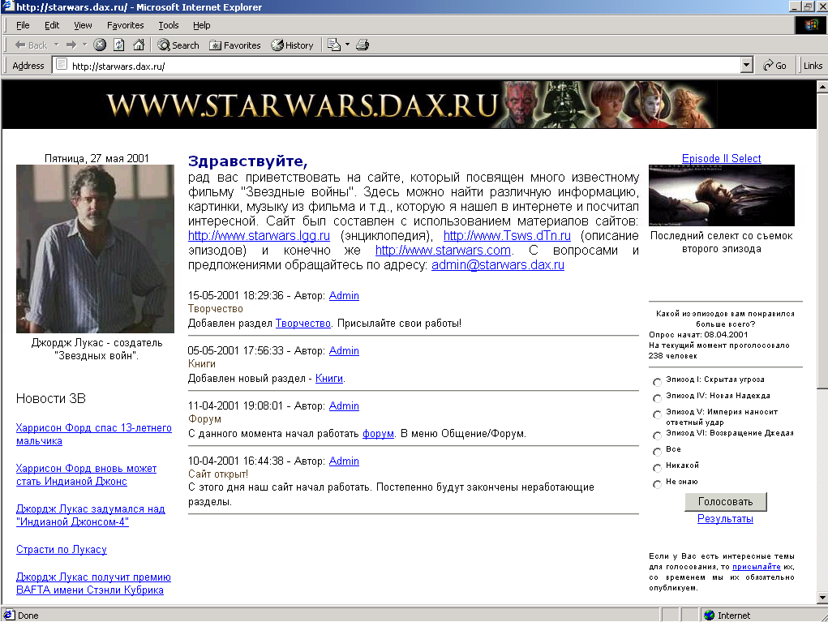Open Джордж Лукас задумался над Индианой Джонсом-4 link
The width and height of the screenshot is (828, 622).
(x=90, y=515)
